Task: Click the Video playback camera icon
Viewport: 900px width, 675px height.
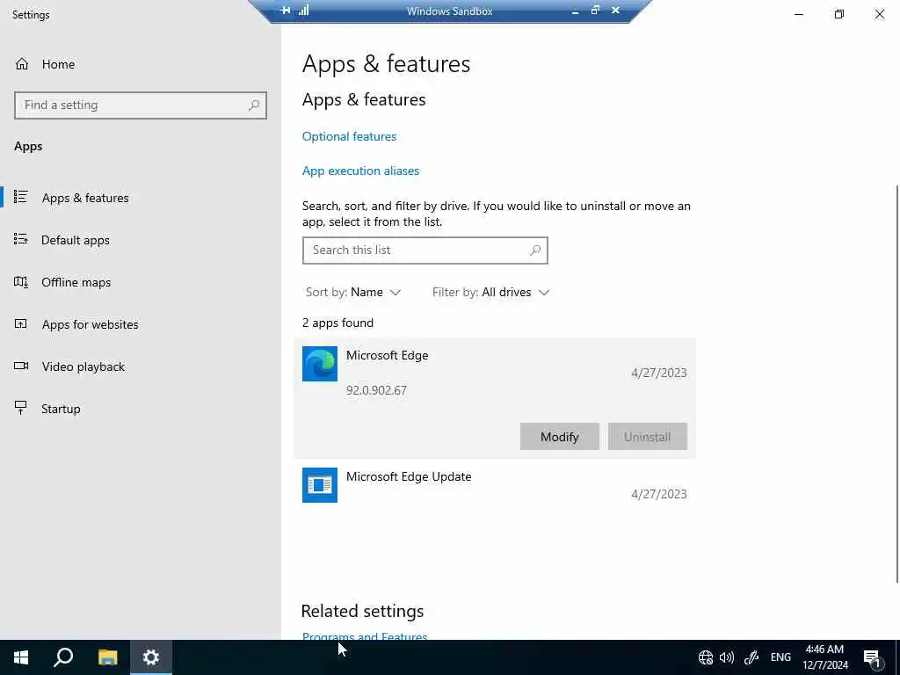Action: pyautogui.click(x=21, y=366)
